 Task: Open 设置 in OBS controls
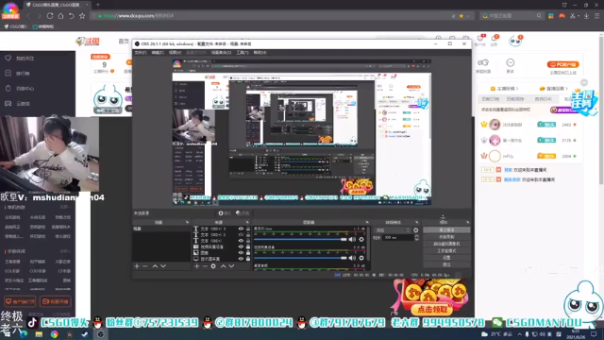(446, 258)
